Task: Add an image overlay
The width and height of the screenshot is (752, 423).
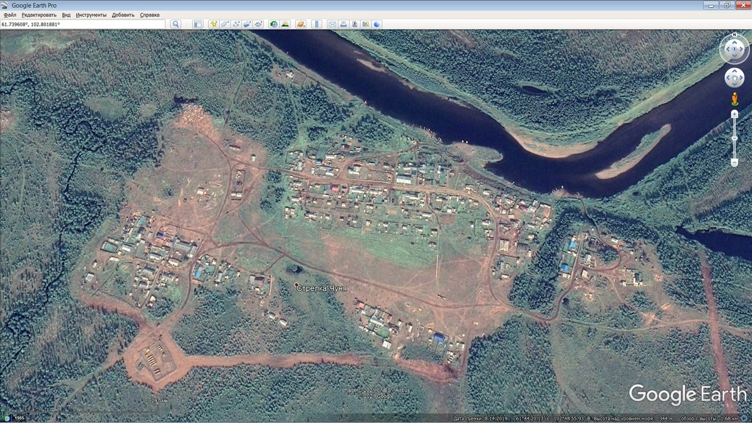Action: click(x=248, y=24)
